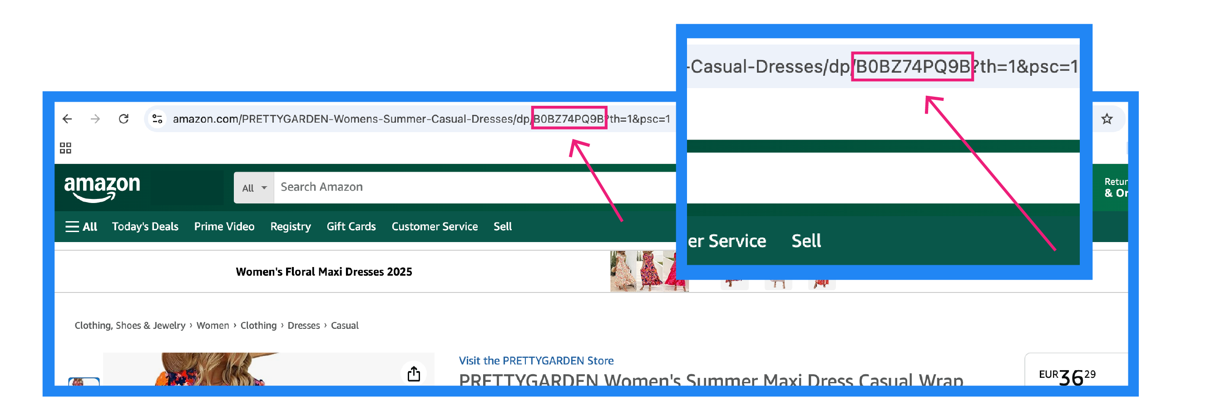The width and height of the screenshot is (1211, 411).
Task: Click the browser forward arrow
Action: (x=95, y=119)
